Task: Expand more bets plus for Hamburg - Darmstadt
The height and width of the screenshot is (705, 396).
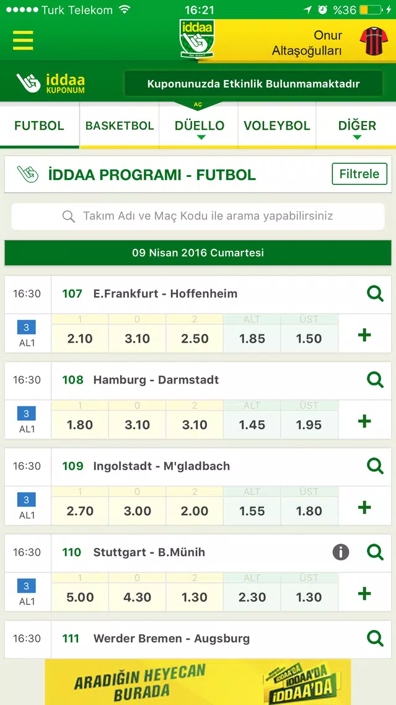Action: pos(364,421)
